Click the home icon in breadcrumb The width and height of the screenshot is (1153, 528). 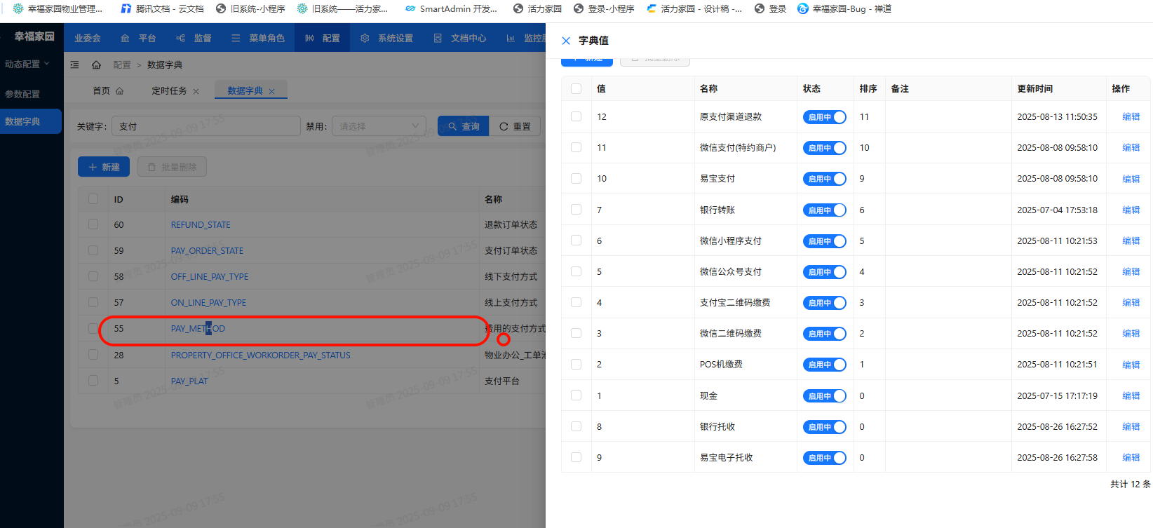96,65
